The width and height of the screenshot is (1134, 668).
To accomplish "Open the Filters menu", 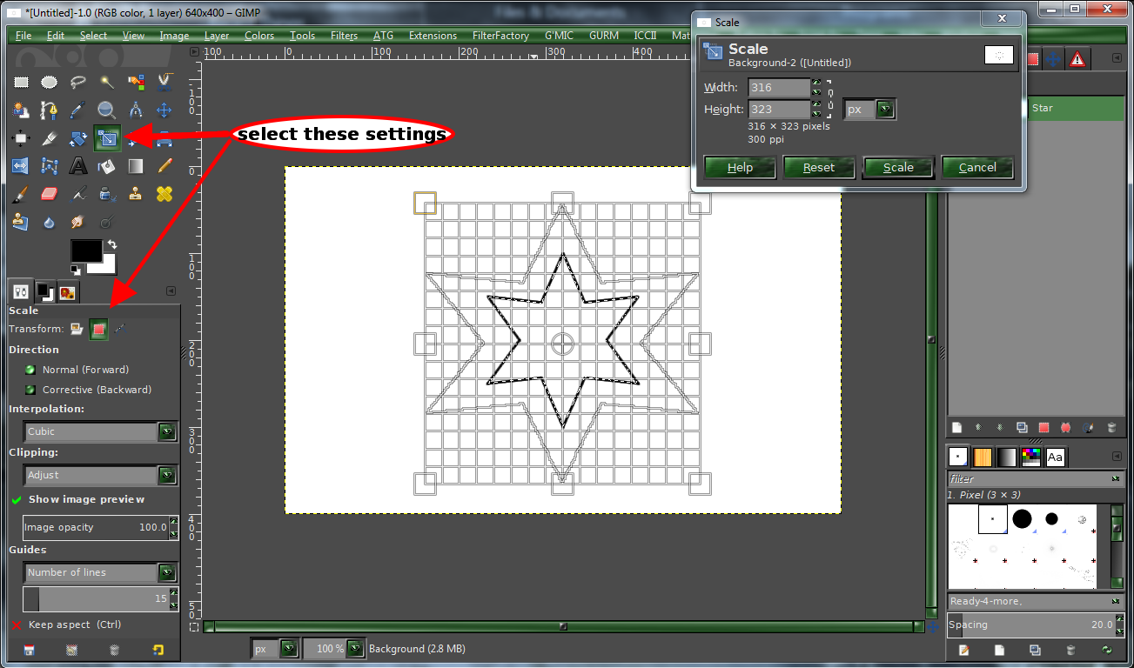I will click(344, 36).
